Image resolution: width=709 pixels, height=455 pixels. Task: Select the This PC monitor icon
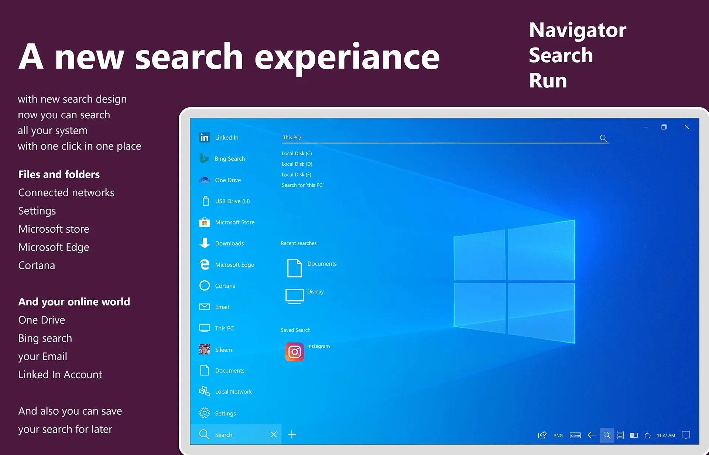point(204,328)
